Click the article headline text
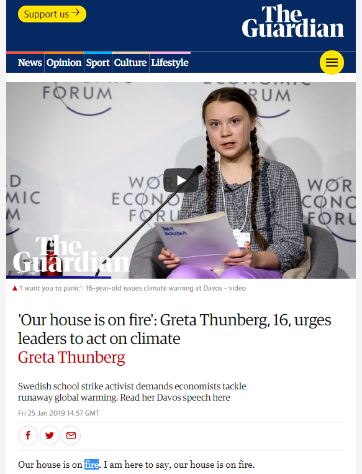362x474 pixels. point(174,329)
